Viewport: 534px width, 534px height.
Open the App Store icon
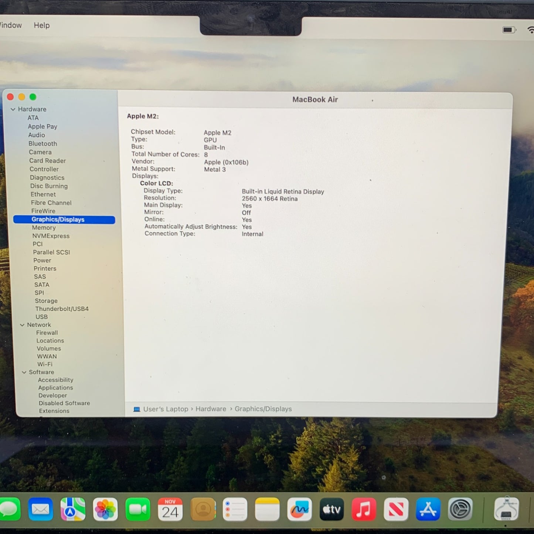428,509
